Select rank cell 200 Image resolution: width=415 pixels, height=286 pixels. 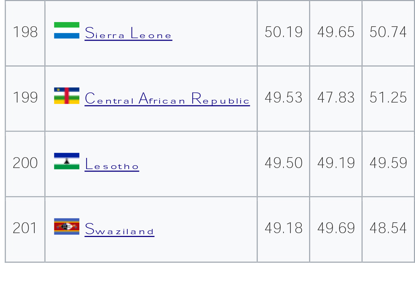[x=25, y=164]
